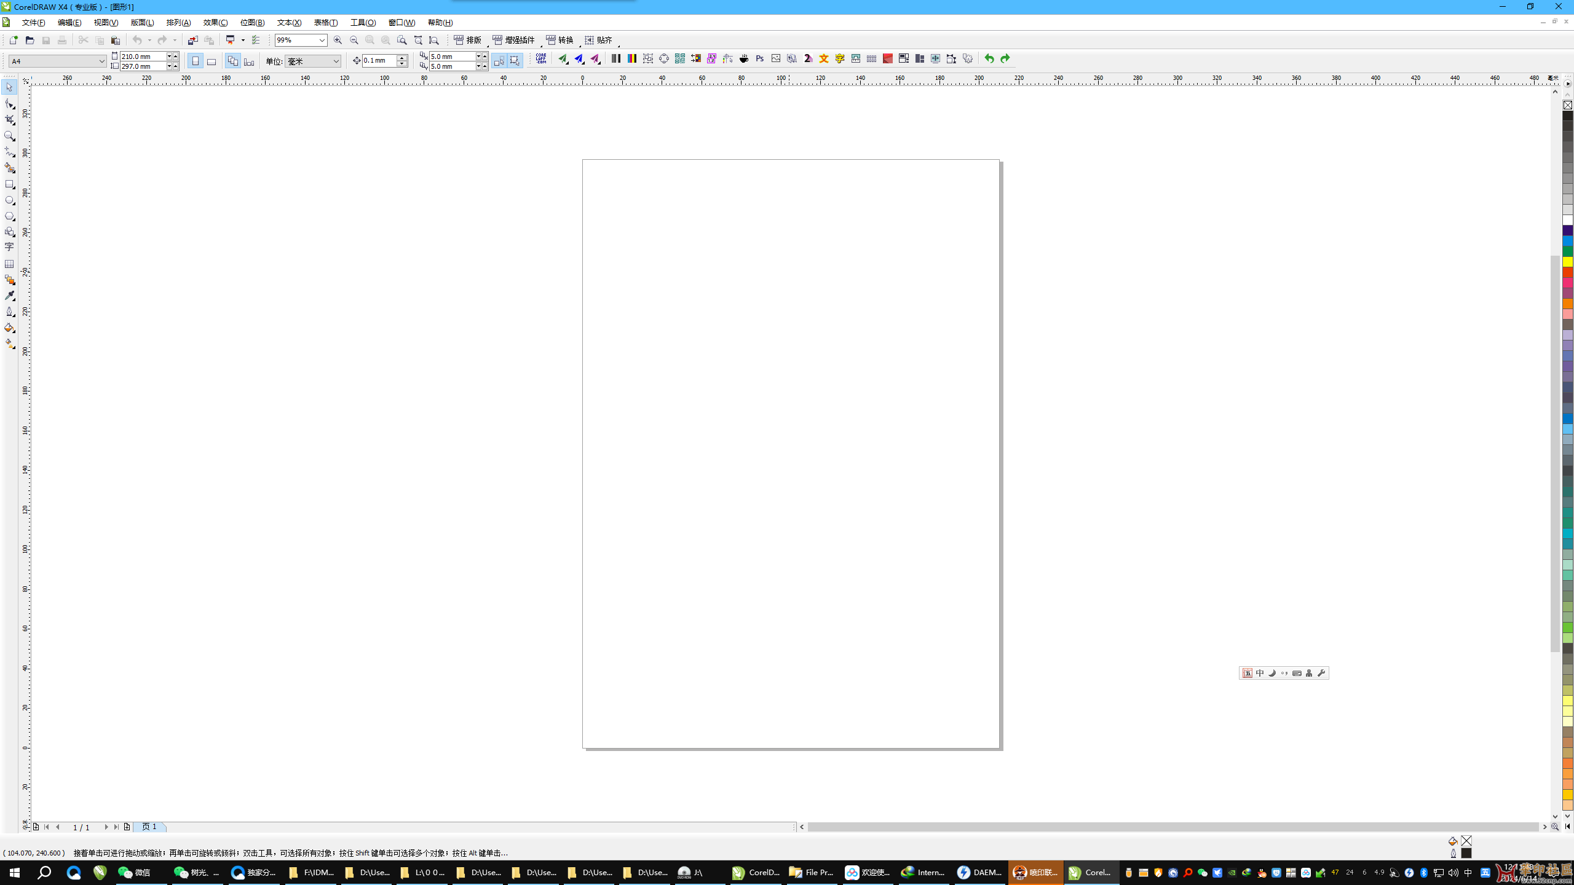Open the 帮助(H) menu

440,23
